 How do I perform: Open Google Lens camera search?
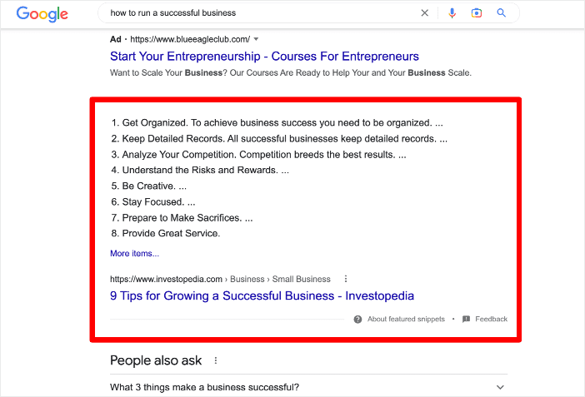477,13
